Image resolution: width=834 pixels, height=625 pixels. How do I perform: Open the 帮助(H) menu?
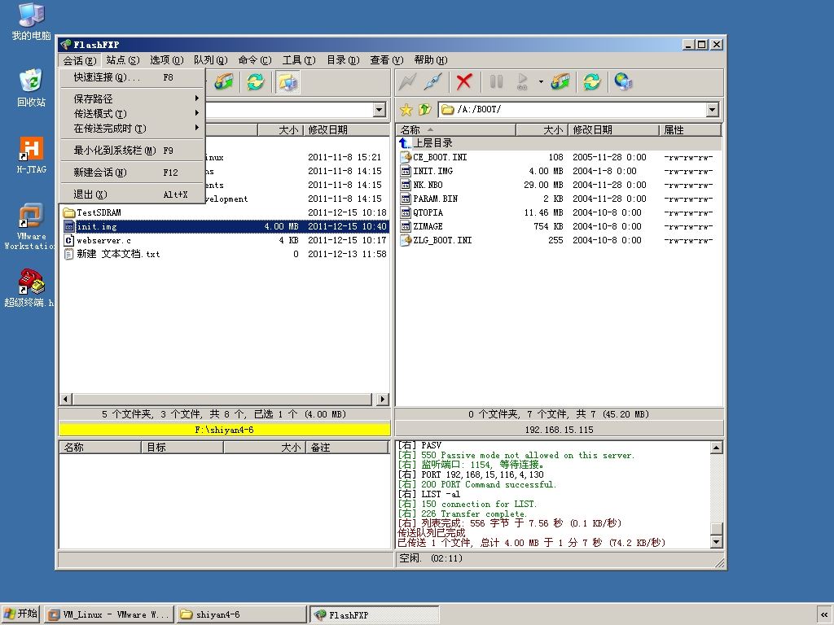(431, 60)
